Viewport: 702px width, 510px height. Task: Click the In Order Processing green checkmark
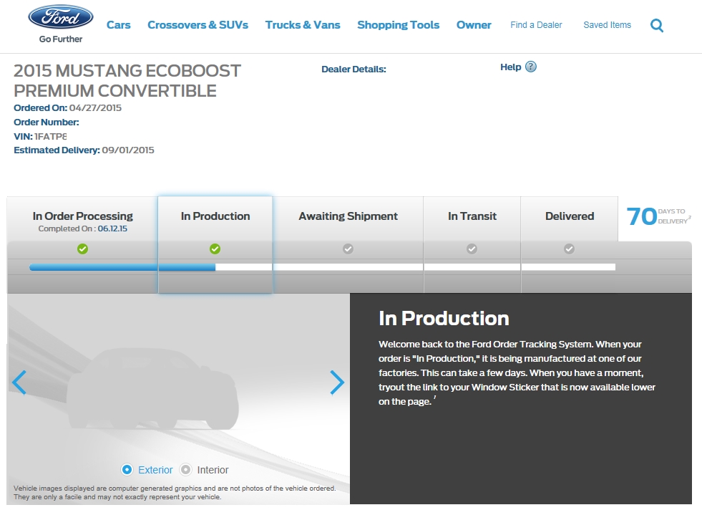coord(82,249)
